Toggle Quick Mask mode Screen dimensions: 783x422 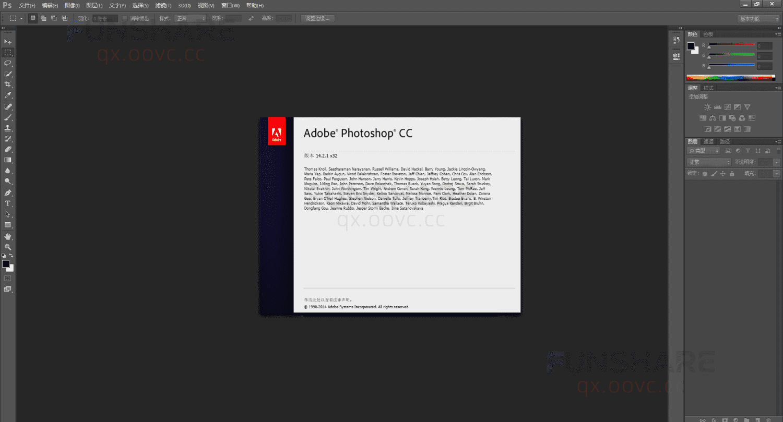(x=8, y=278)
